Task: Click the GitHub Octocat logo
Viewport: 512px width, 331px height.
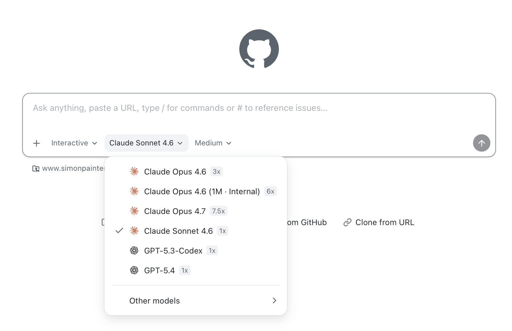Action: click(259, 49)
